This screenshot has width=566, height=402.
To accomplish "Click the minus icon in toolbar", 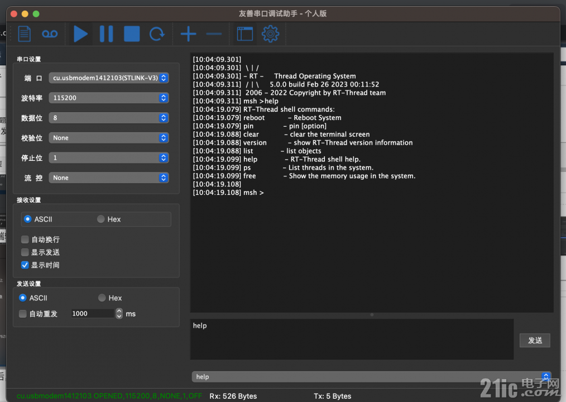I will point(214,34).
